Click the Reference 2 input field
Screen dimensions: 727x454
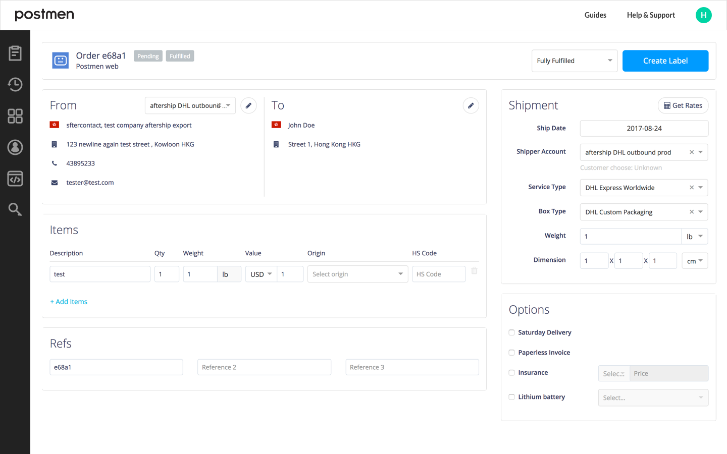click(264, 367)
